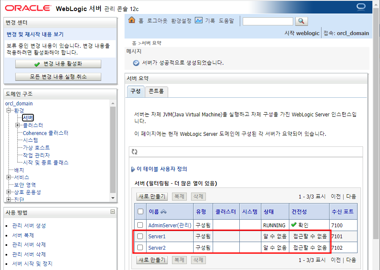Check the Server2 row checkbox

point(140,248)
